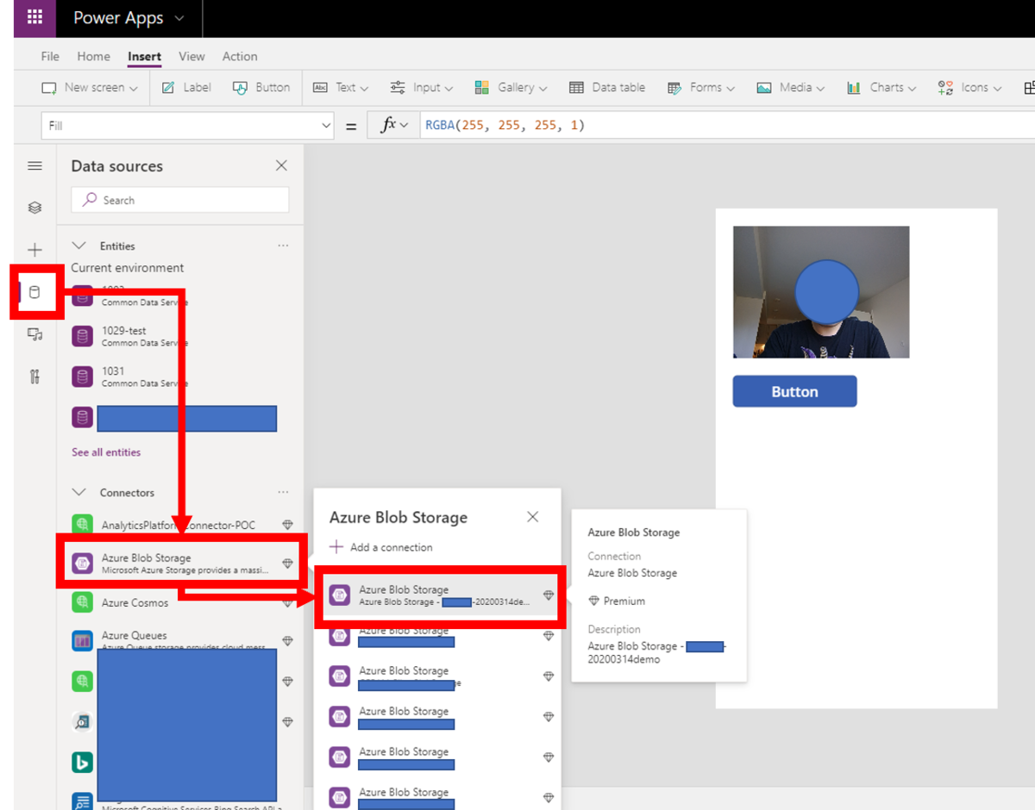Open Connectors section more options ellipsis
Image resolution: width=1035 pixels, height=810 pixels.
tap(283, 492)
